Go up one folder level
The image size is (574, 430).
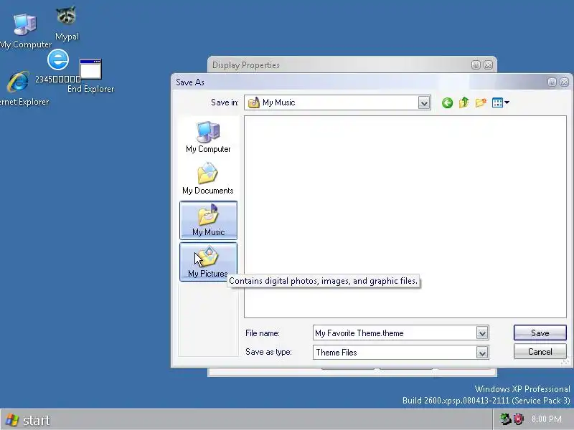pyautogui.click(x=464, y=102)
